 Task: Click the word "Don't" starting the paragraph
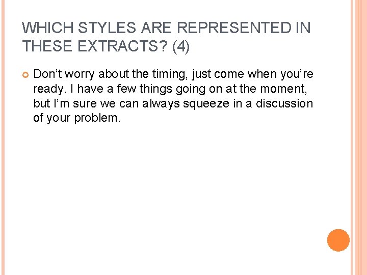coord(45,74)
